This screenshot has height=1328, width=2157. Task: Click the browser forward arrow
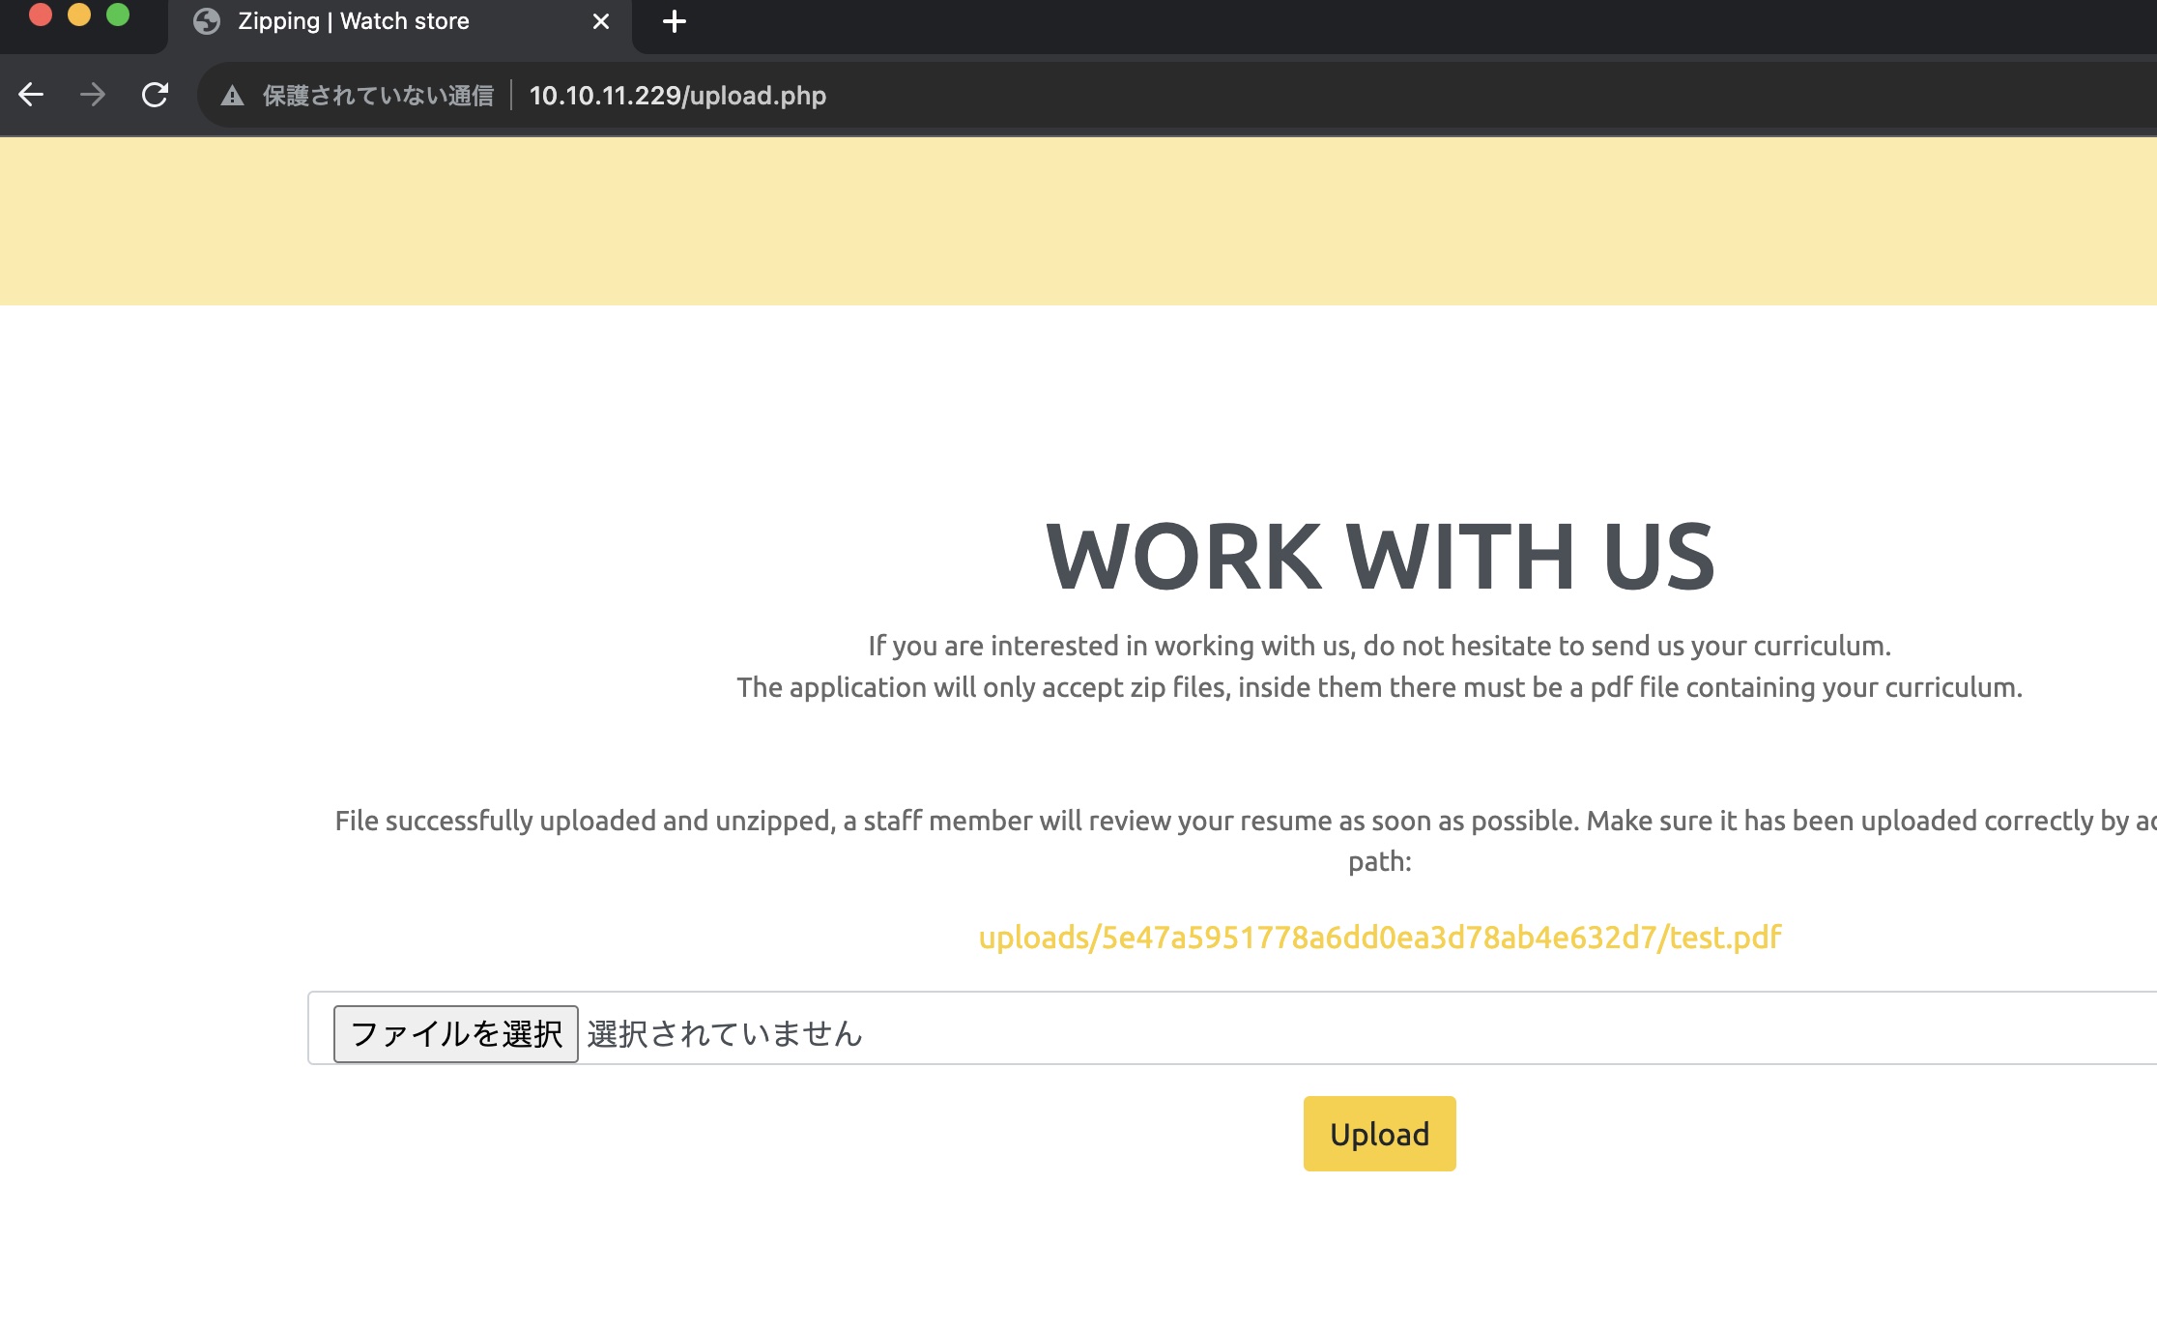(x=93, y=95)
